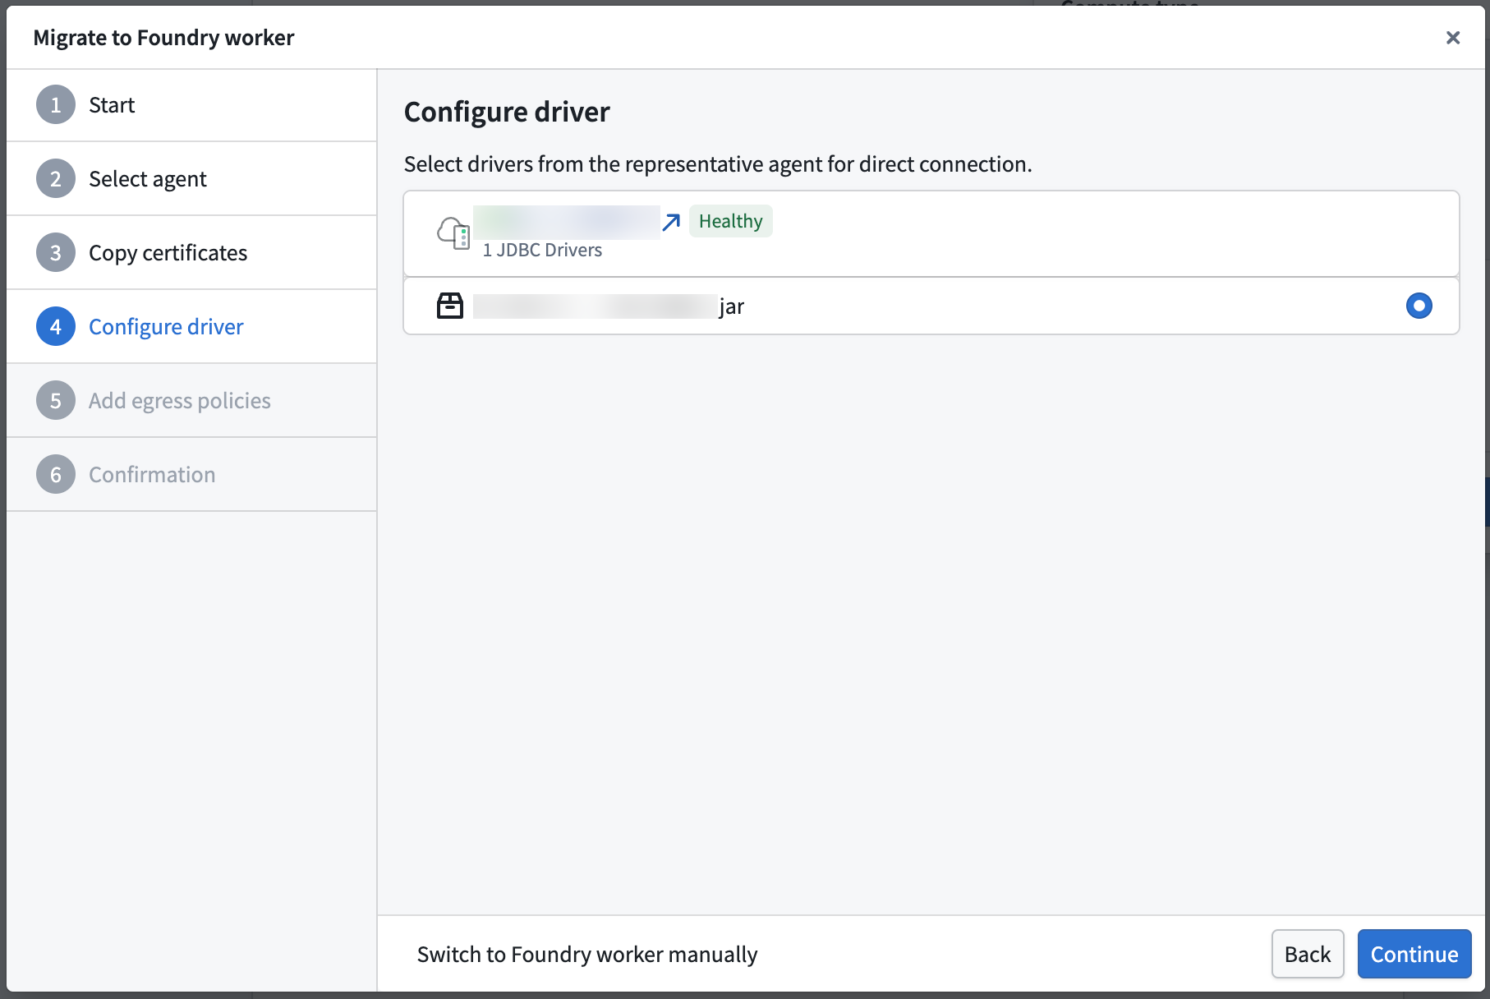Viewport: 1490px width, 999px height.
Task: Click the jar package icon
Action: tap(449, 306)
